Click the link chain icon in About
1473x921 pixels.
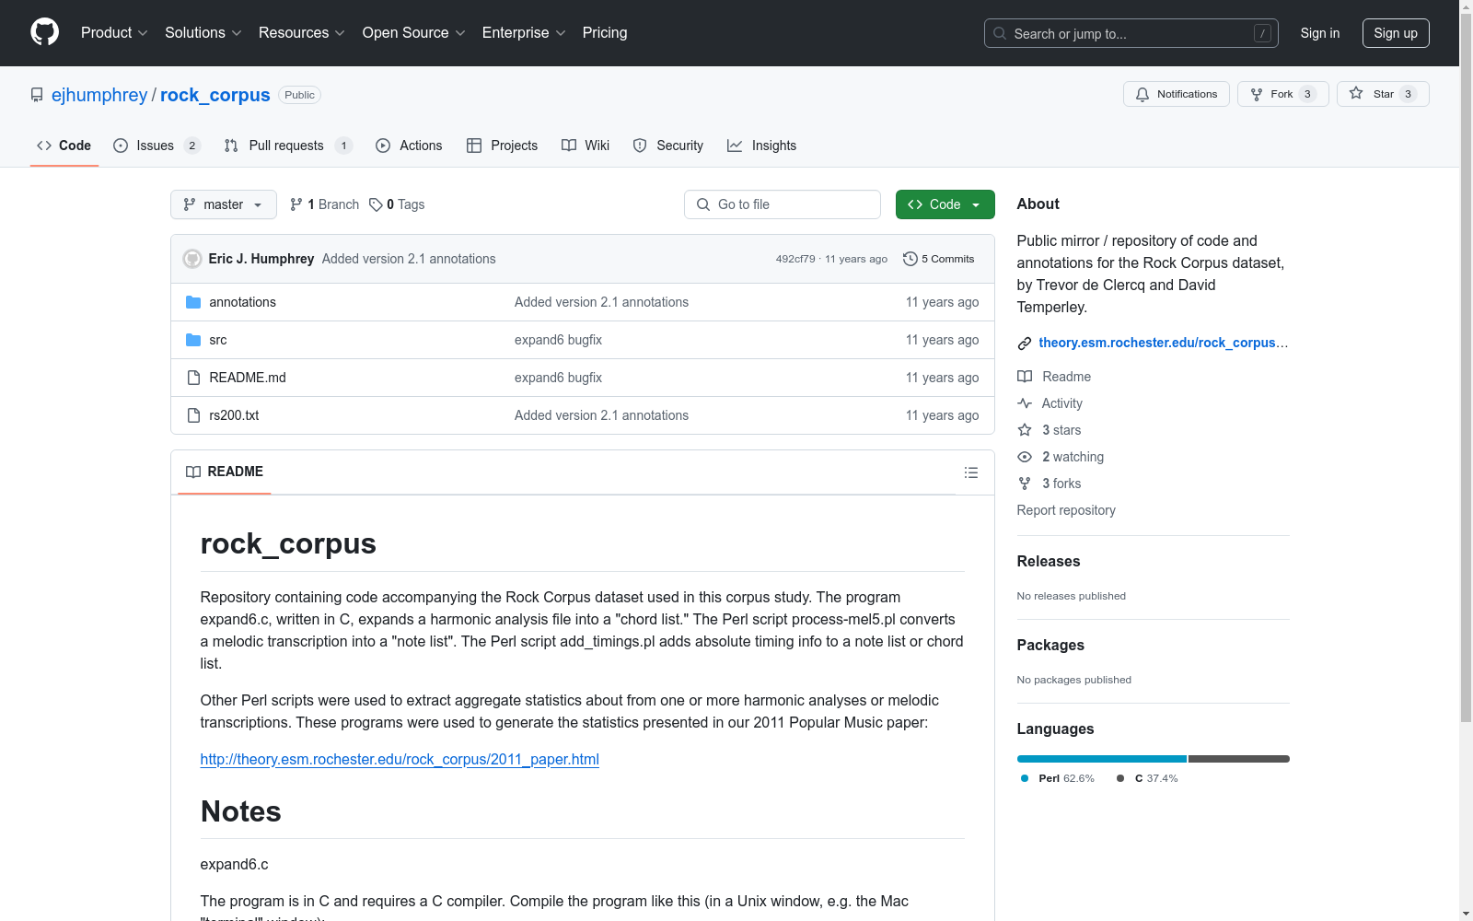pyautogui.click(x=1025, y=344)
